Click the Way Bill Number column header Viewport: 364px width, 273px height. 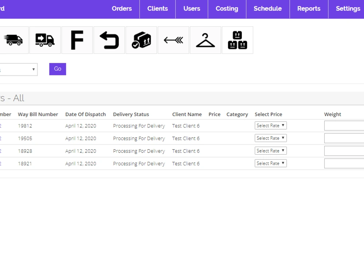click(x=38, y=114)
